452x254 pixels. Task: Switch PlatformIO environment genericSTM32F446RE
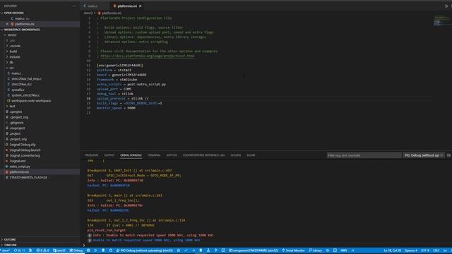(x=254, y=250)
